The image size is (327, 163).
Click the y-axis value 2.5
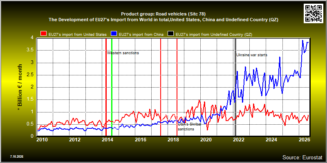pyautogui.click(x=31, y=75)
